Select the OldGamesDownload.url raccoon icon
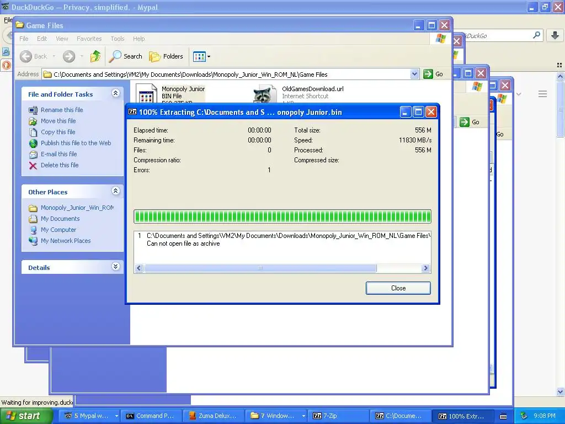This screenshot has height=424, width=565. pos(264,94)
